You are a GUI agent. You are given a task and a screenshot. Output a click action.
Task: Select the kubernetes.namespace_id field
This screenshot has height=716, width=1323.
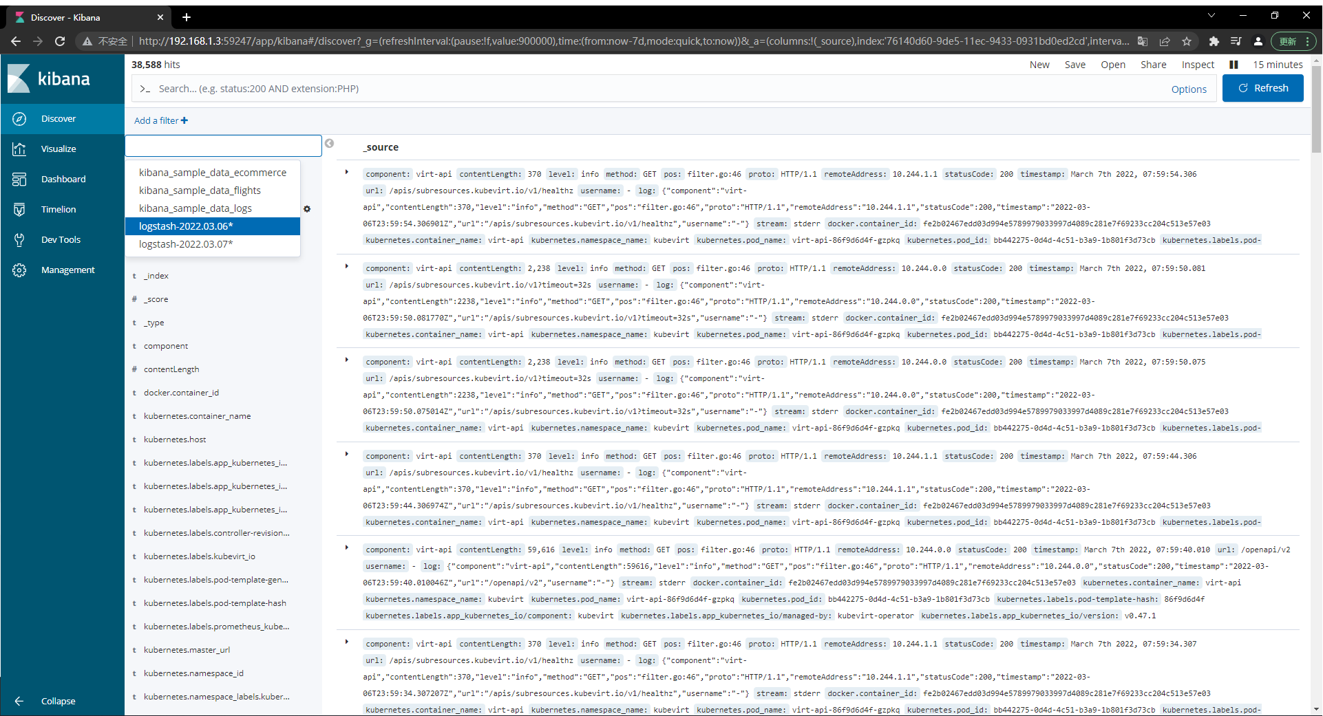click(193, 673)
